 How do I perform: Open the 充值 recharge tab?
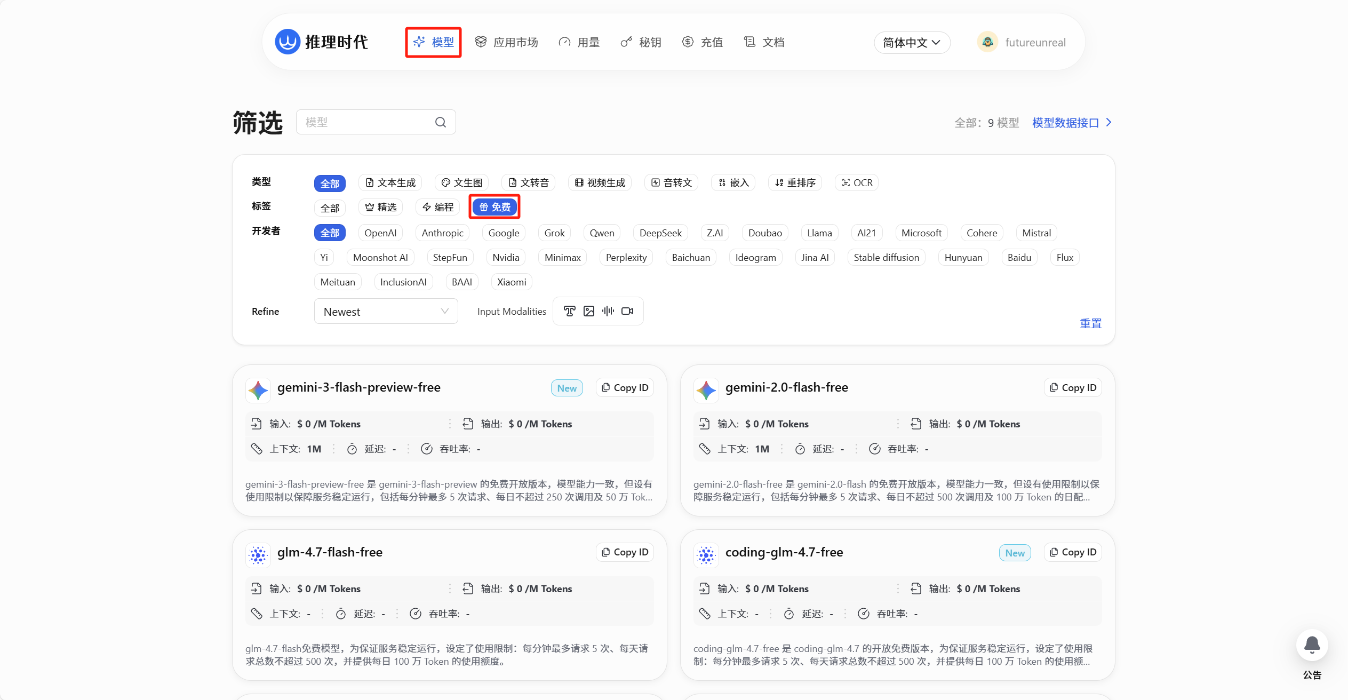pyautogui.click(x=703, y=42)
